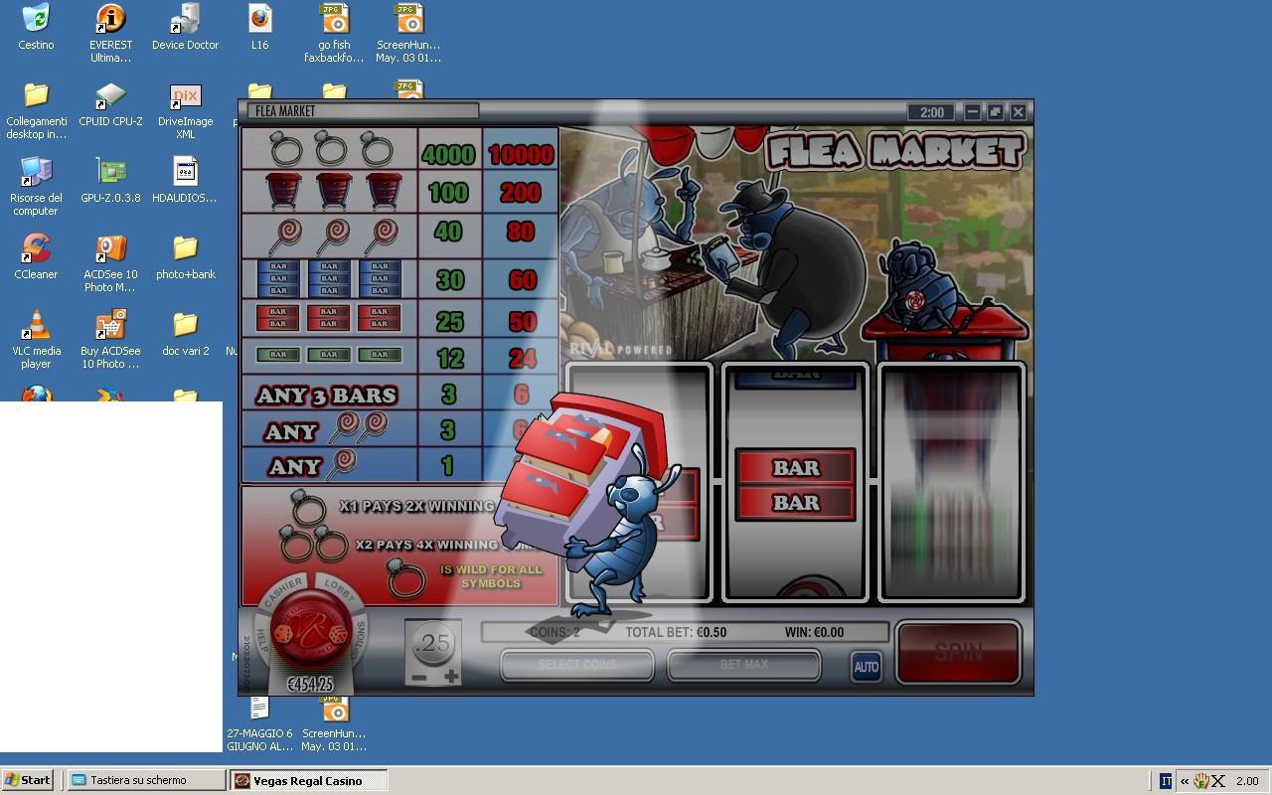Open Risorse del computer
The width and height of the screenshot is (1272, 795).
coord(36,187)
